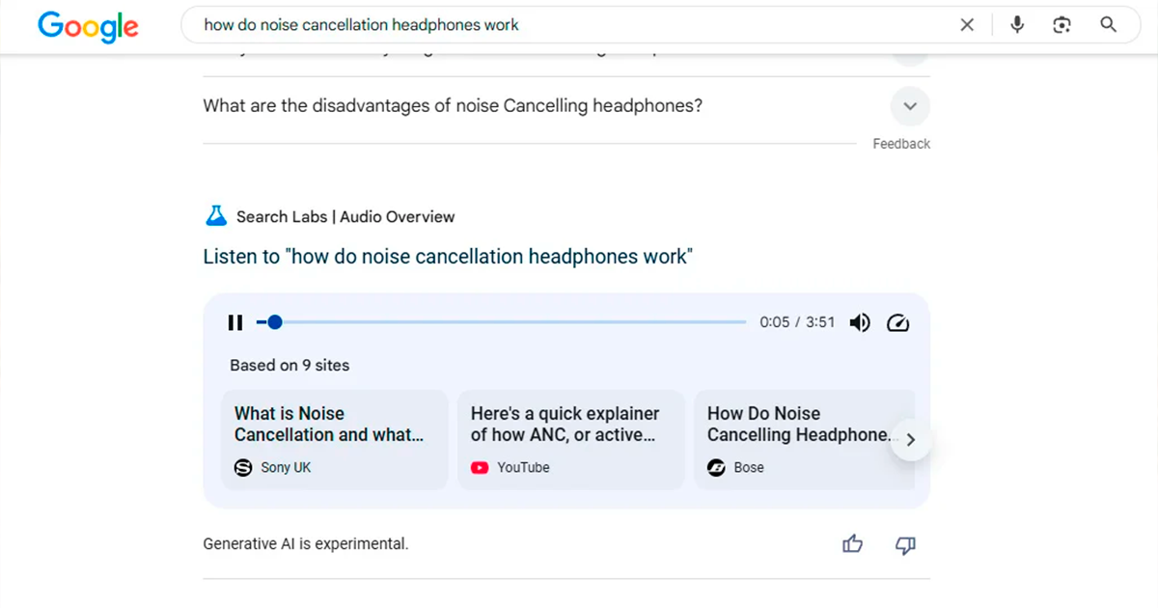Start voice search with microphone icon
The width and height of the screenshot is (1158, 608).
coord(1017,25)
